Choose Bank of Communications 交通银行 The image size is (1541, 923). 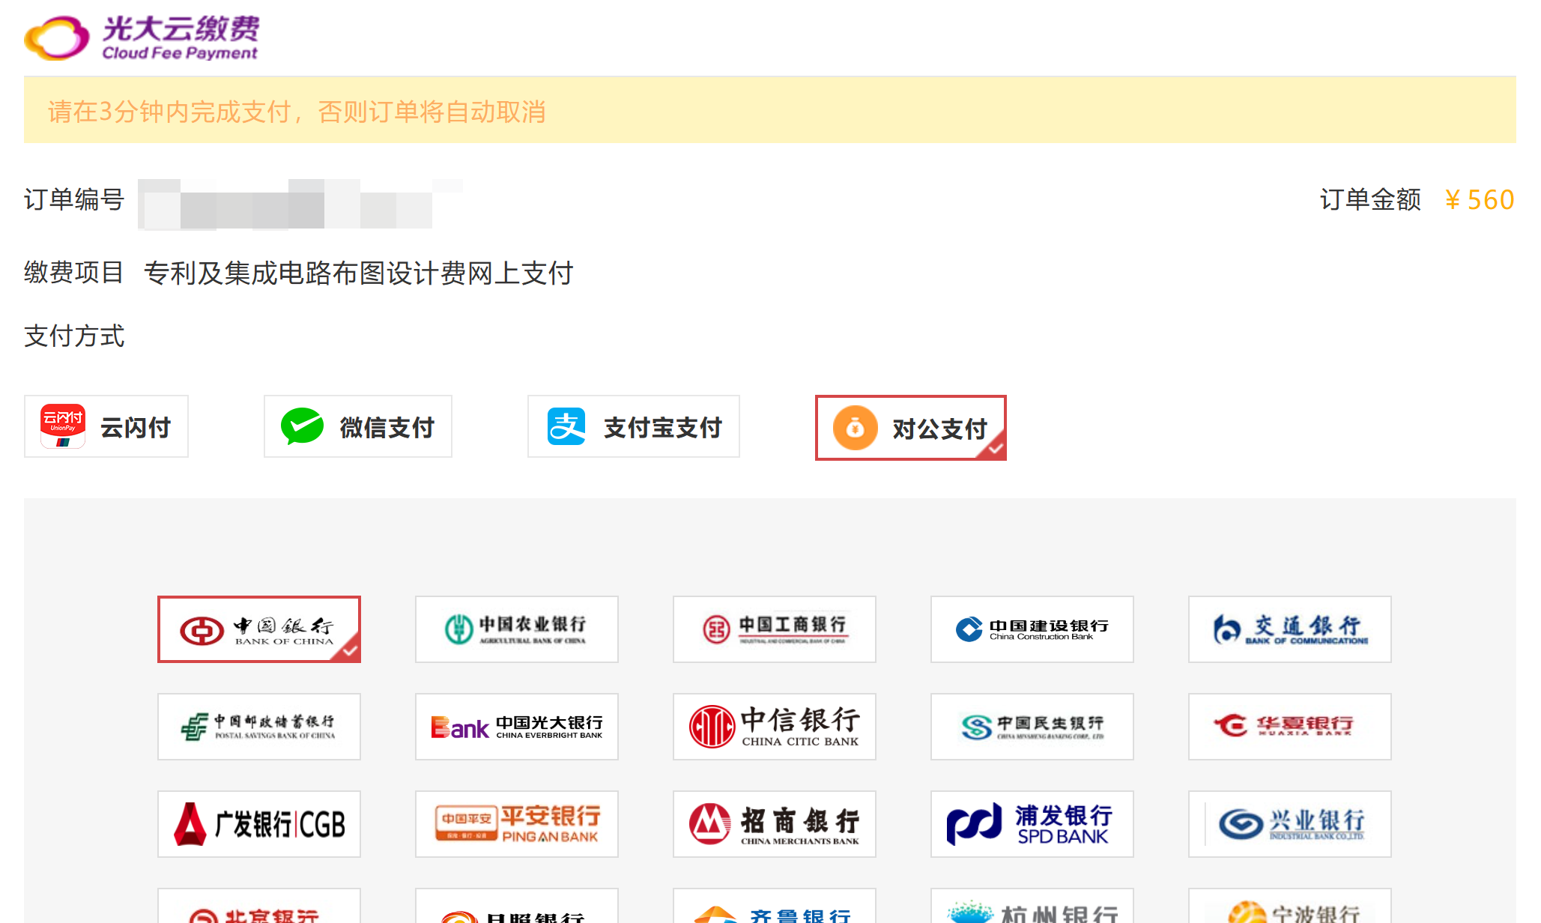click(1290, 629)
